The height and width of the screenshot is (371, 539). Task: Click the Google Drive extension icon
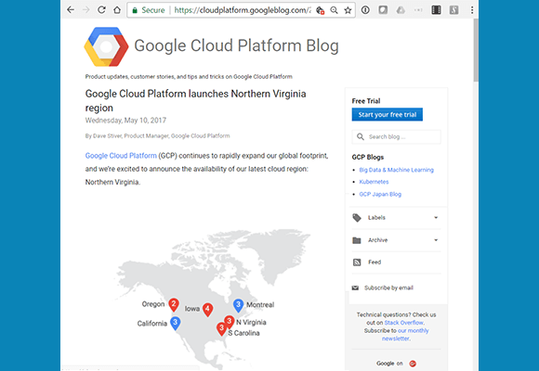point(401,10)
